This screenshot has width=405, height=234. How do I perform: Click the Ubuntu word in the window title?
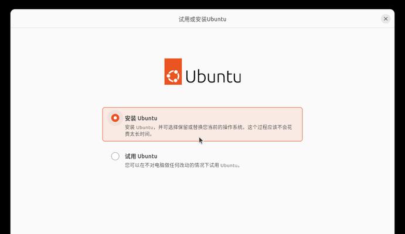pyautogui.click(x=216, y=19)
